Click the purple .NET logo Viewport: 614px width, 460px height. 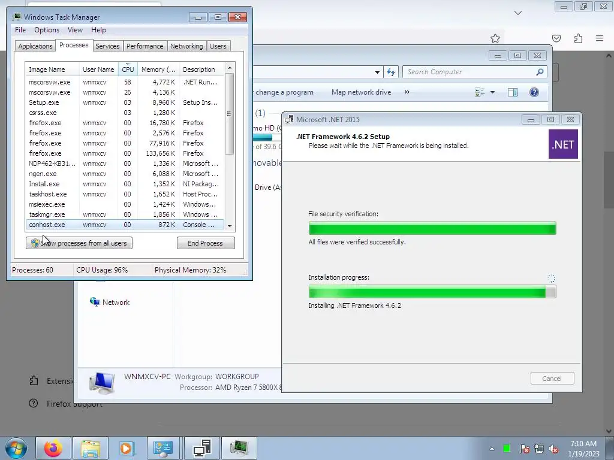click(563, 144)
